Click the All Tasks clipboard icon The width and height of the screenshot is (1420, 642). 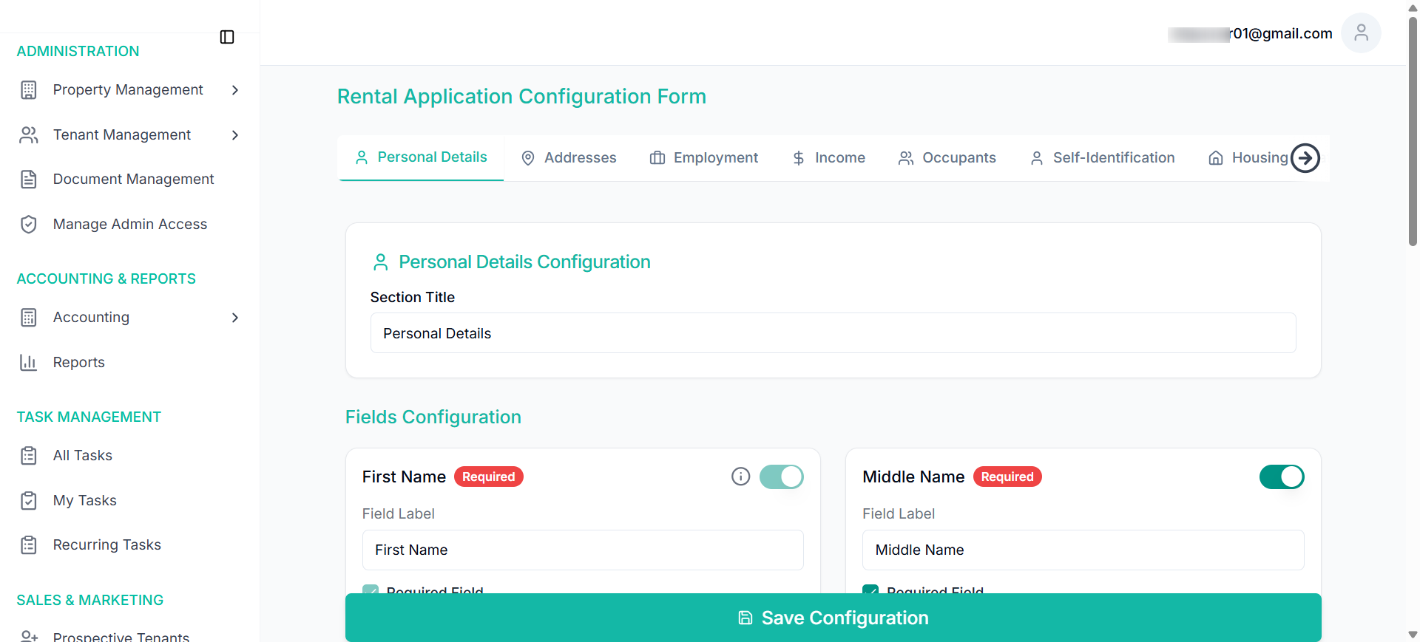tap(29, 456)
